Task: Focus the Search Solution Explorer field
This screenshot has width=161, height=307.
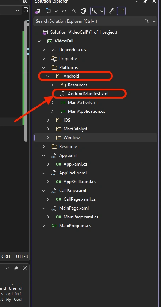Action: coord(89,21)
